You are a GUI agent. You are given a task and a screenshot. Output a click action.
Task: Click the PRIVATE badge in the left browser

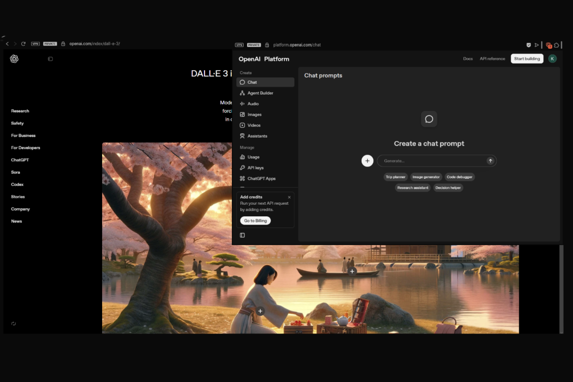tap(50, 44)
